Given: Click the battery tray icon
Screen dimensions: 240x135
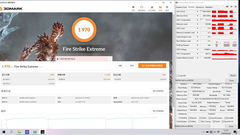Looking at the screenshot, I should pyautogui.click(x=207, y=132).
